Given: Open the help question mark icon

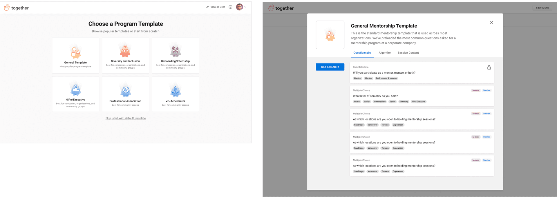Looking at the screenshot, I should 230,7.
